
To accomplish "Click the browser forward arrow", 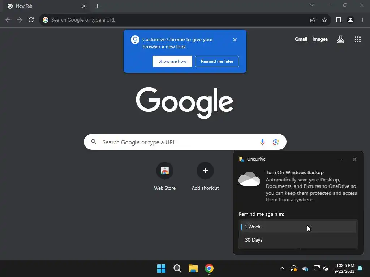I will click(20, 20).
